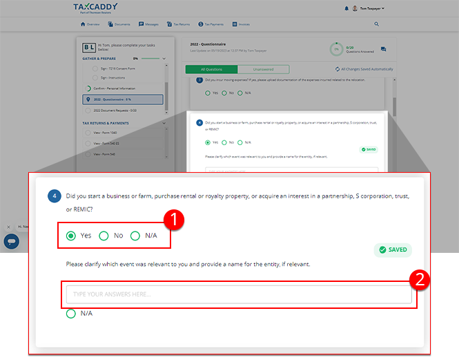The height and width of the screenshot is (360, 459).
Task: Click status circle beside View - Form 540 ES
Action: pos(88,143)
